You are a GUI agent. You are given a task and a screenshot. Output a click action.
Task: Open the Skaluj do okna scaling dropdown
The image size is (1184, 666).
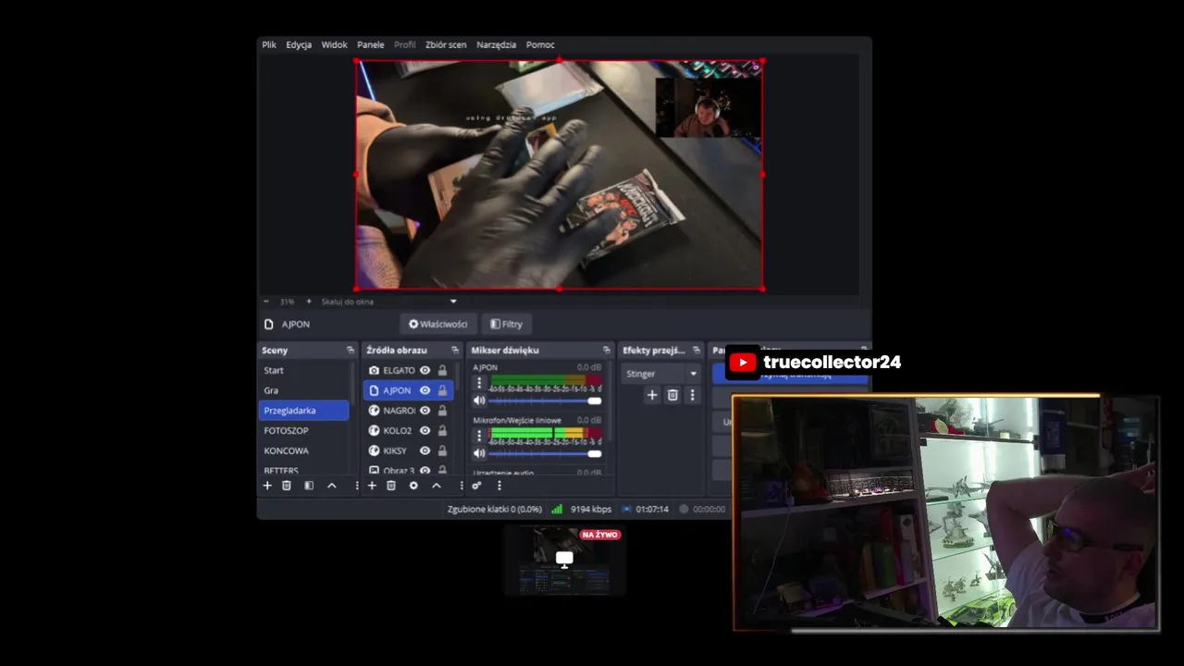coord(388,302)
